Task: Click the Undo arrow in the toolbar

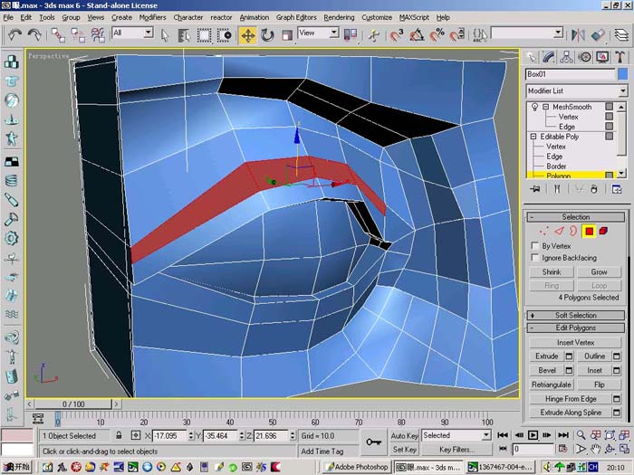Action: [14, 35]
